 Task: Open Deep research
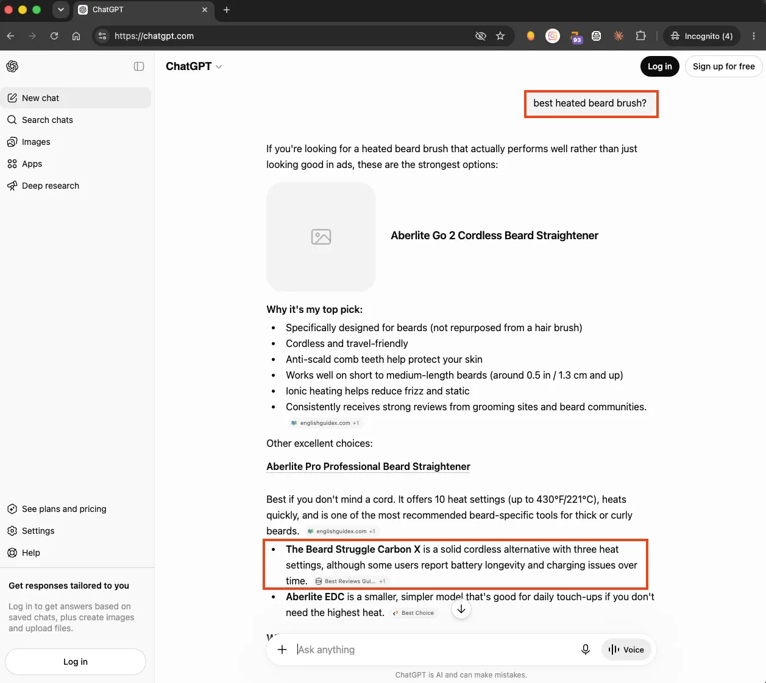76,186
